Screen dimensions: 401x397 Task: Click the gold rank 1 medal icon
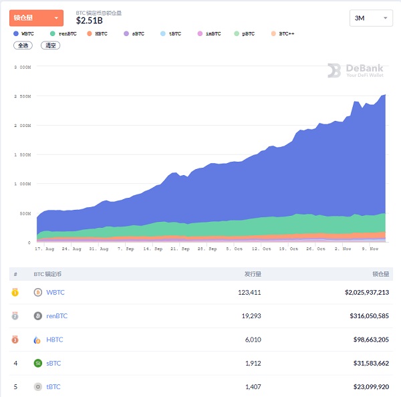(x=15, y=292)
